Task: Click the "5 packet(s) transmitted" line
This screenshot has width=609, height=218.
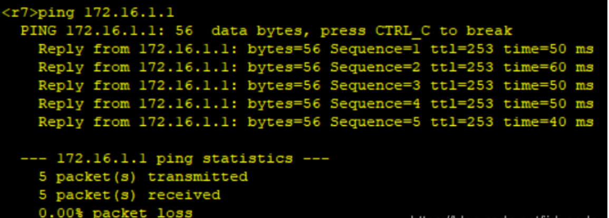Action: click(x=143, y=176)
